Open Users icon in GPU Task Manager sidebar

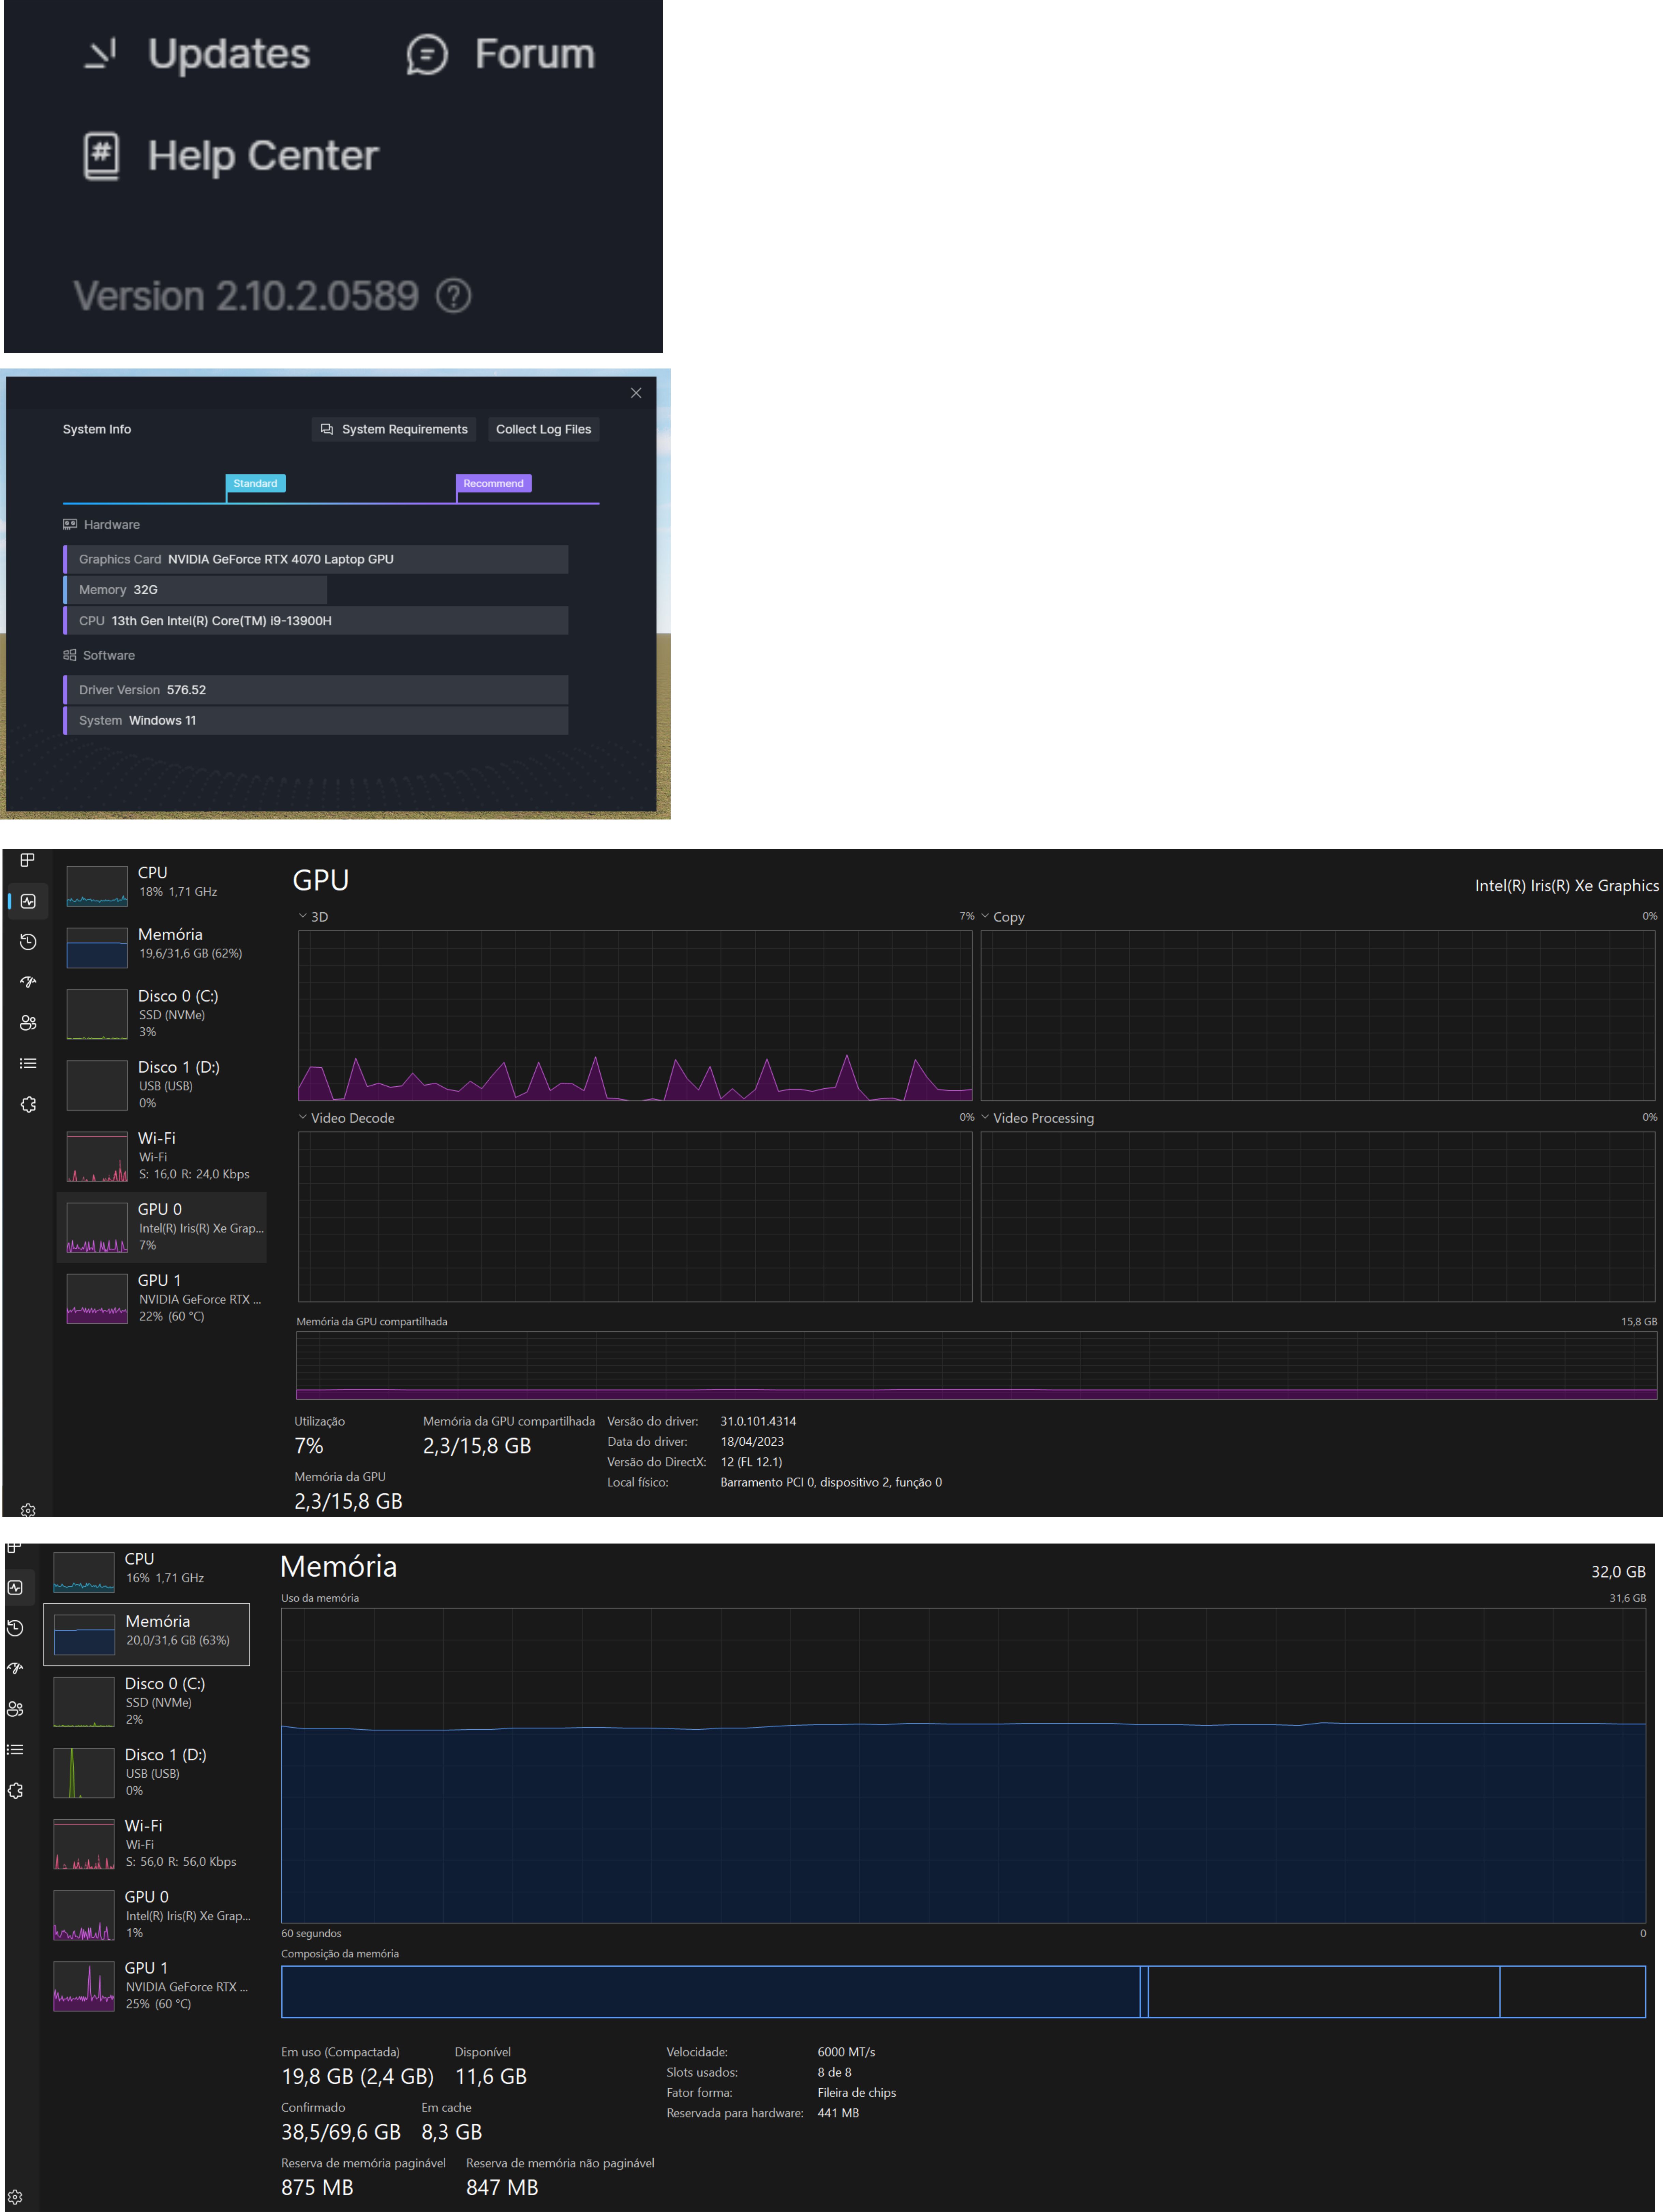[x=28, y=1023]
